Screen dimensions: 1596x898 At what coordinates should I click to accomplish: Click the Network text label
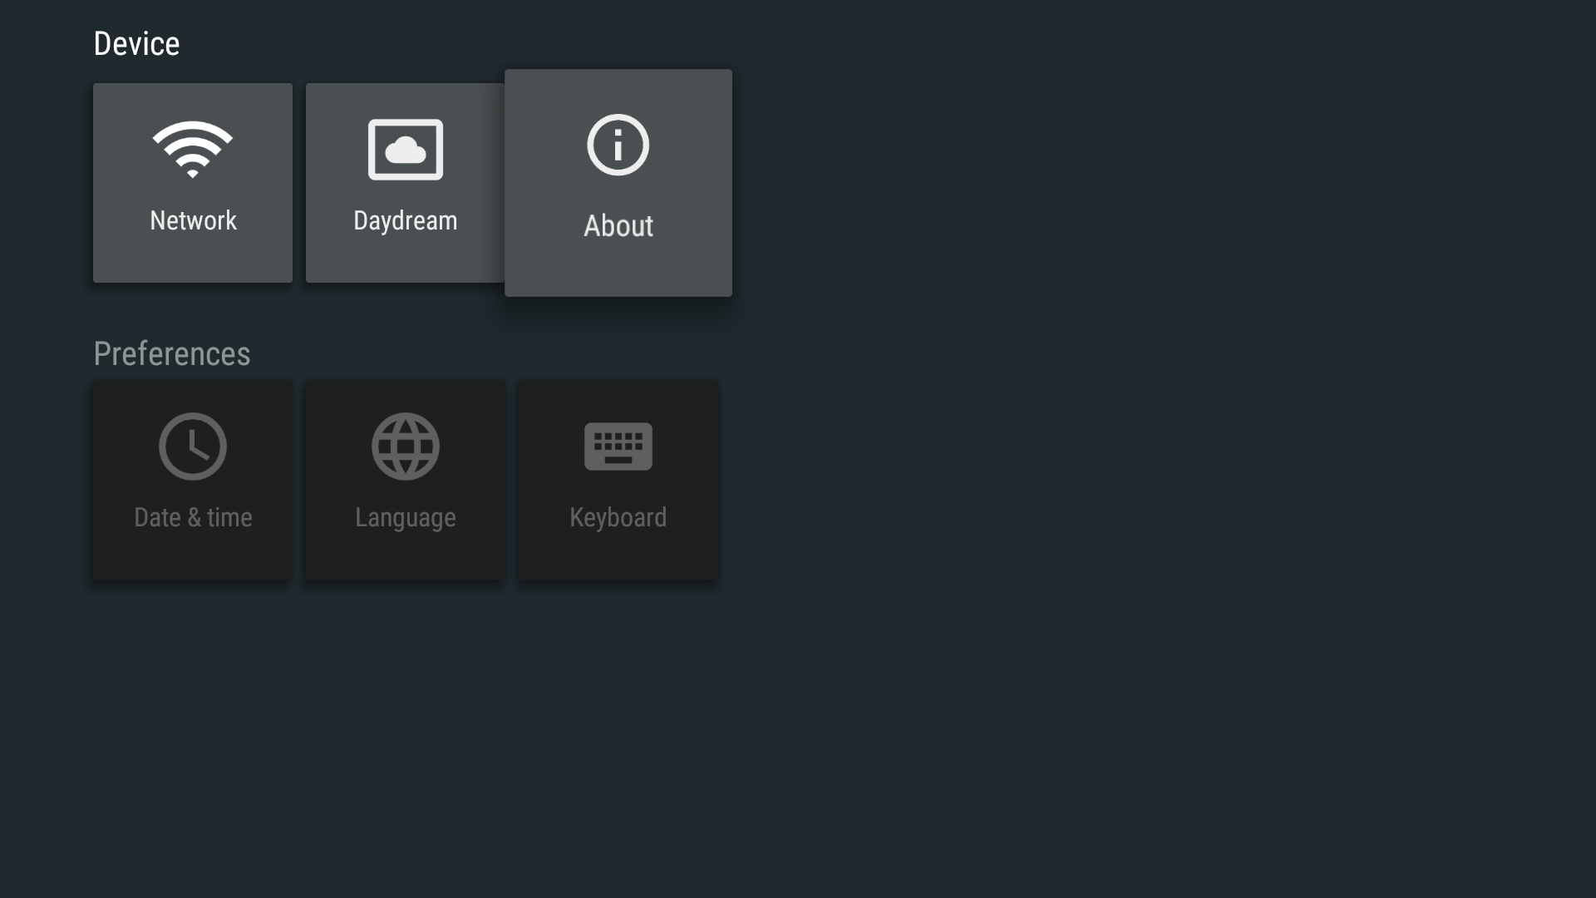[193, 220]
